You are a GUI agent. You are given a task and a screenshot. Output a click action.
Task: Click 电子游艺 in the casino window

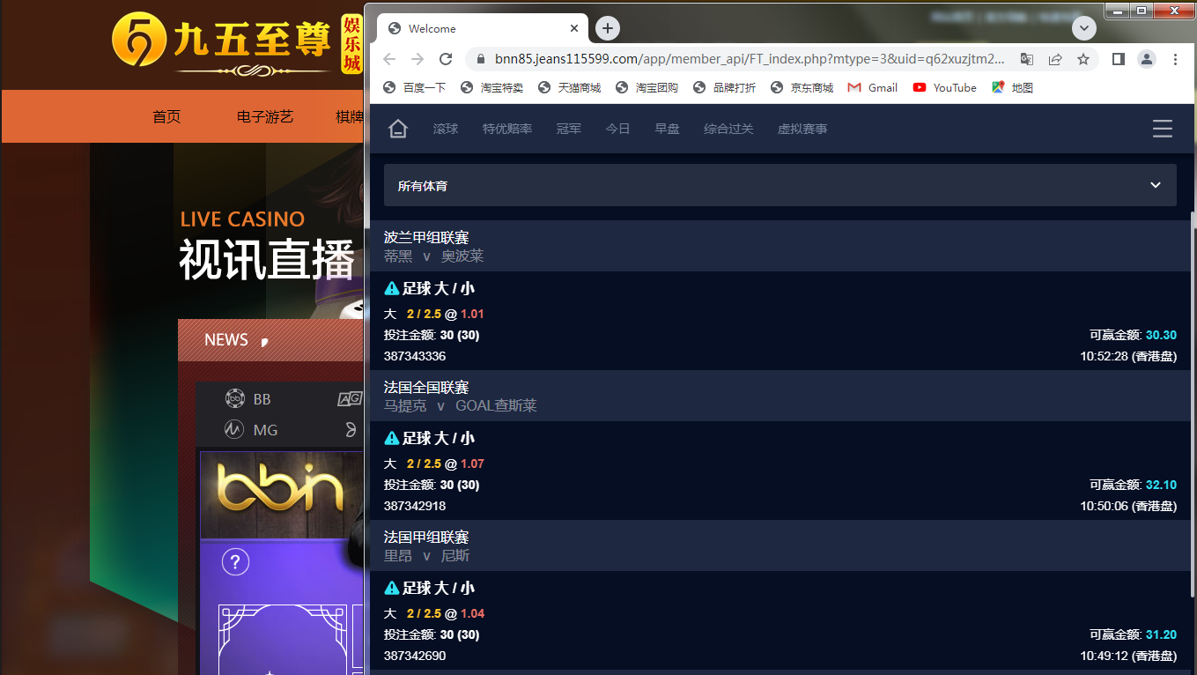(x=265, y=116)
